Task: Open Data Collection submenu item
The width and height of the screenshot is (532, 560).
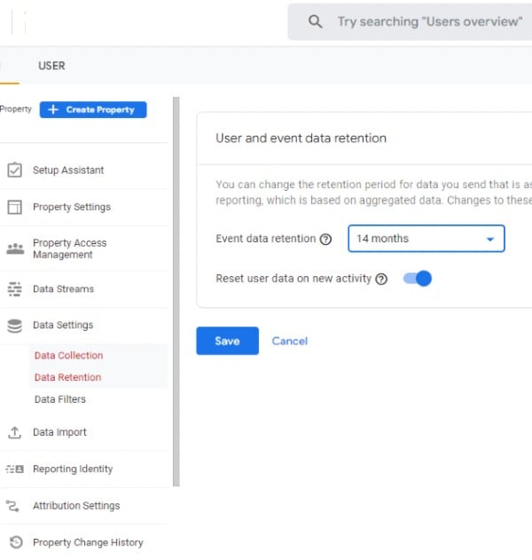Action: pyautogui.click(x=68, y=356)
